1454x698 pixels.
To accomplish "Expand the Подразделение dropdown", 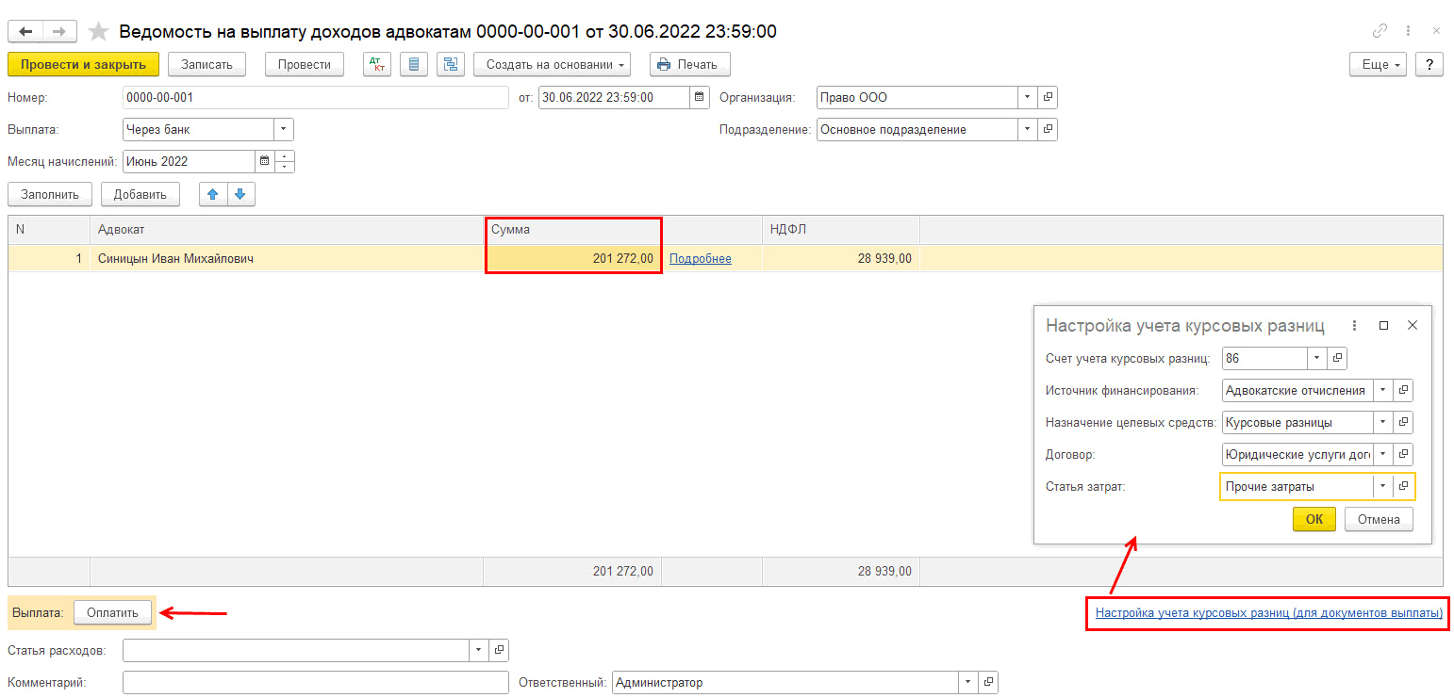I will 1027,130.
